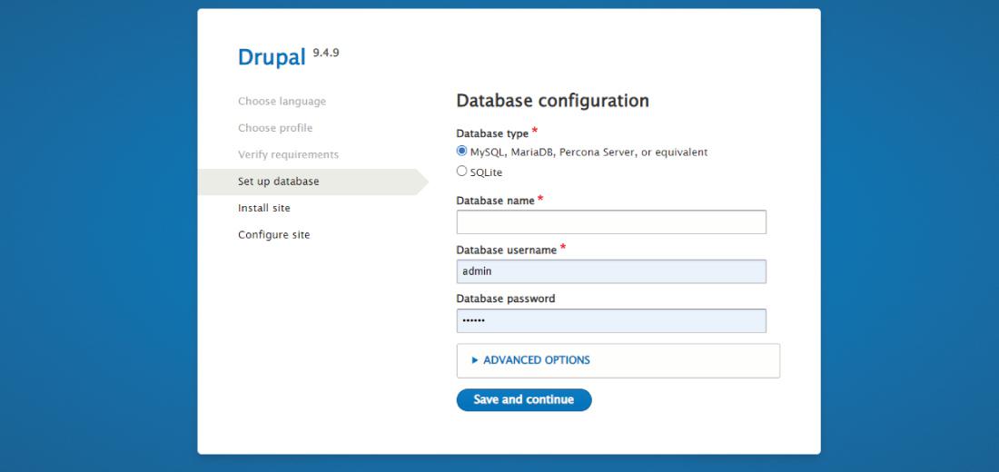Click the Choose profile step
Image resolution: width=999 pixels, height=472 pixels.
tap(275, 128)
